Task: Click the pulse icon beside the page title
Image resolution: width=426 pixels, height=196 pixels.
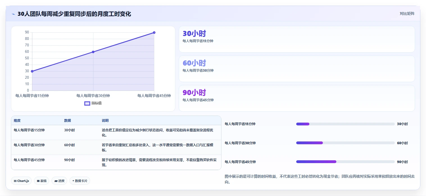Action: [13, 14]
